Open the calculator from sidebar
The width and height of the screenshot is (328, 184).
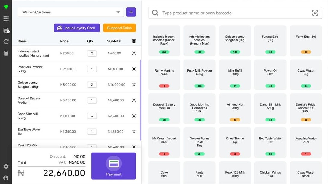click(x=6, y=53)
